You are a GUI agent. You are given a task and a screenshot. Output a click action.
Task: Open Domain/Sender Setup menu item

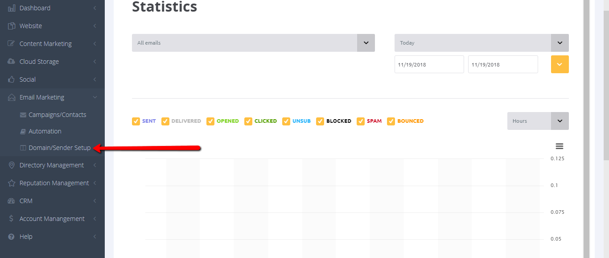[x=59, y=148]
